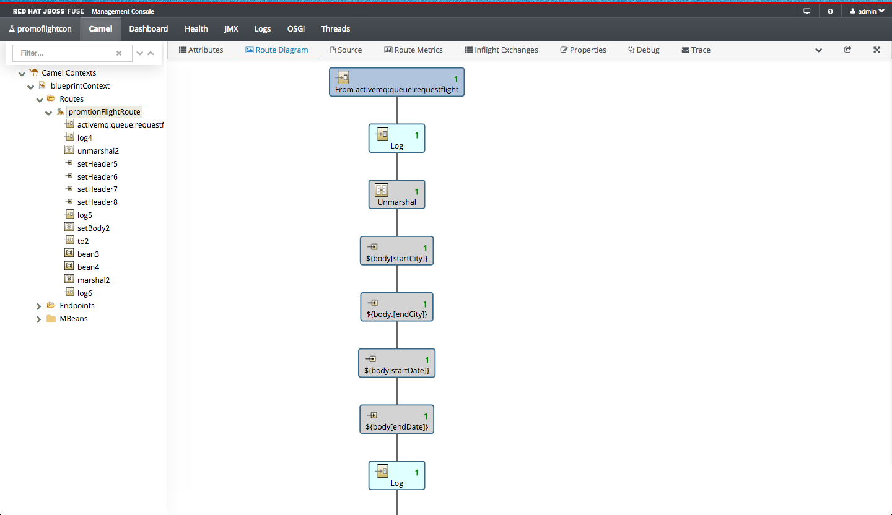The width and height of the screenshot is (892, 515).
Task: Select activemq:queue:requestflight tree item
Action: pyautogui.click(x=120, y=125)
